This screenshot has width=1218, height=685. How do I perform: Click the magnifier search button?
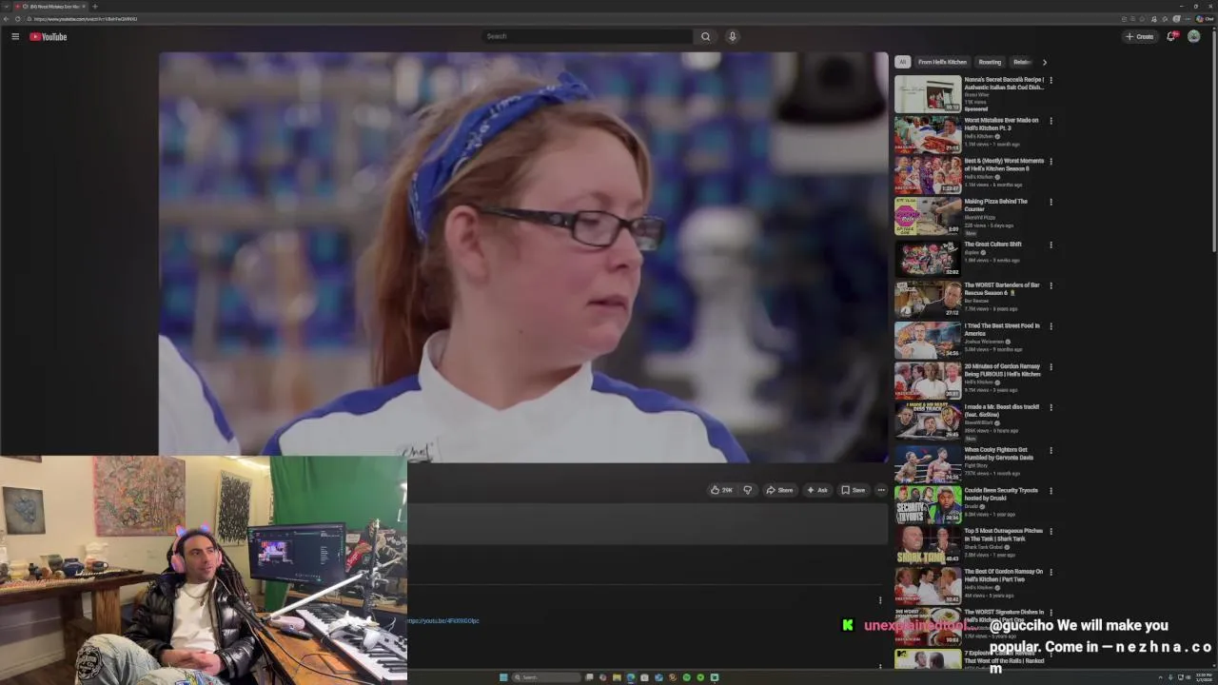(705, 36)
